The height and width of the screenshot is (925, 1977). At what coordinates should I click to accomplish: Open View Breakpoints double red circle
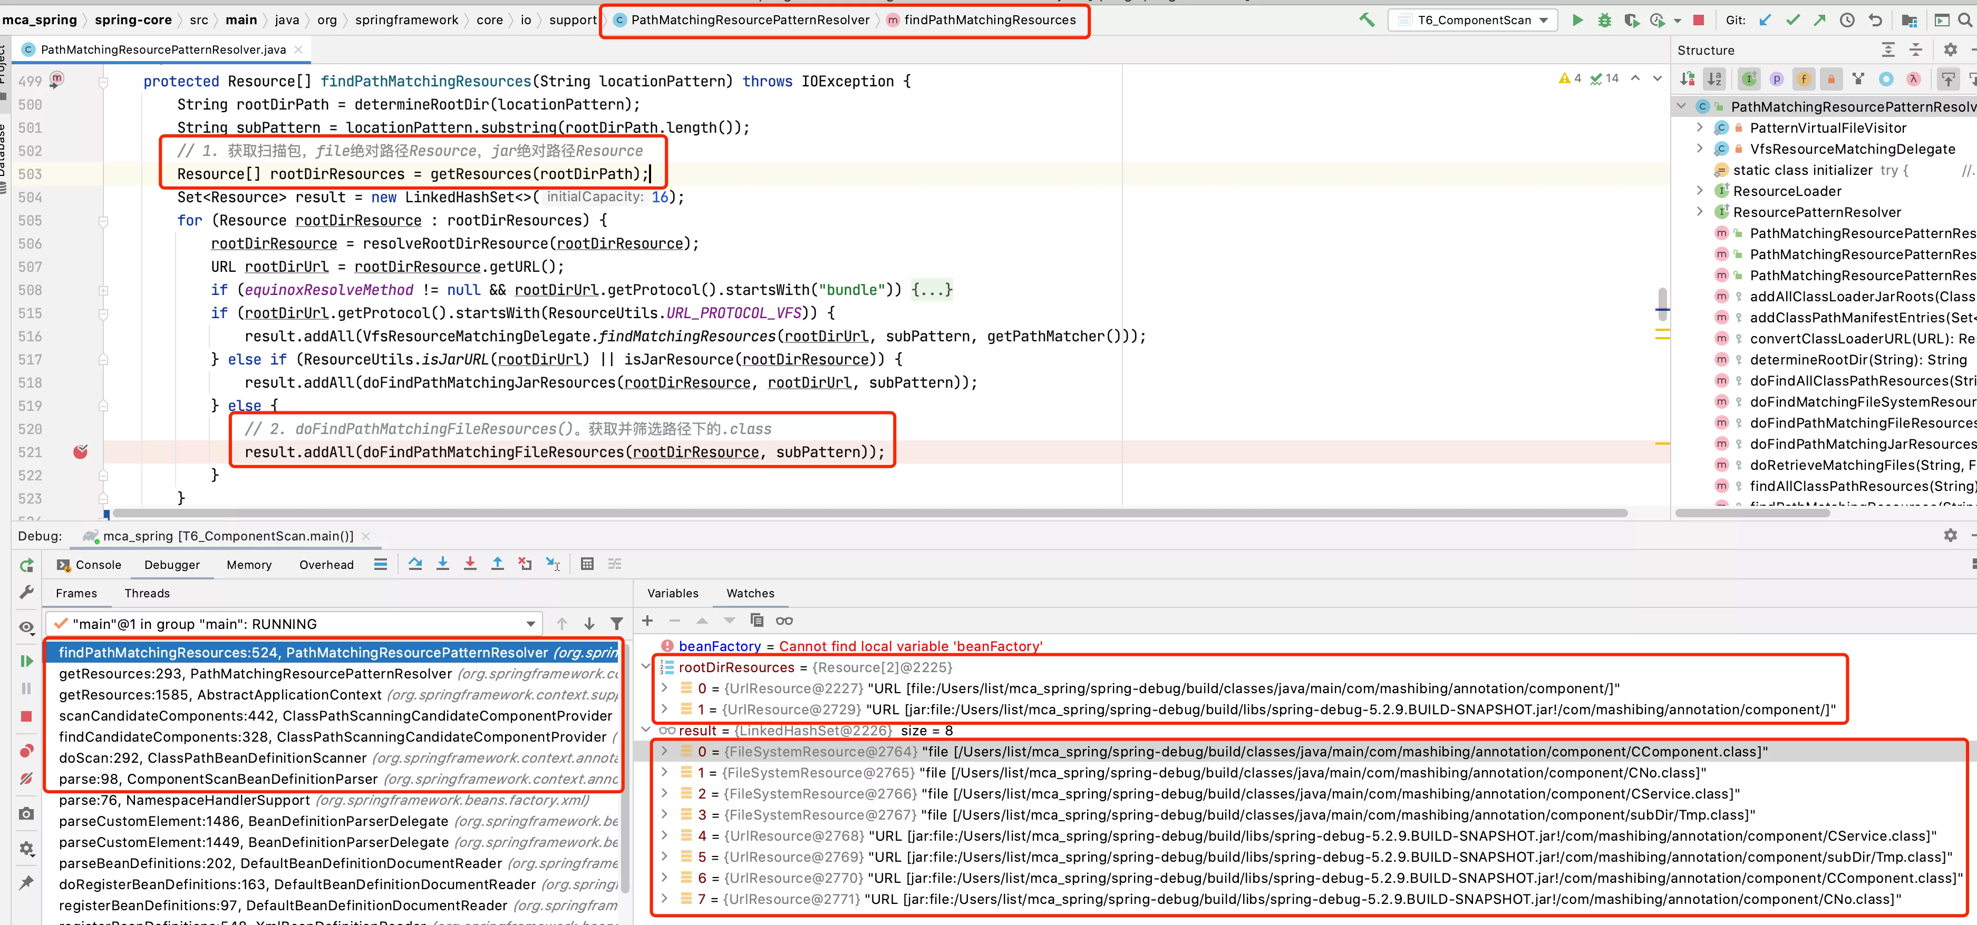pyautogui.click(x=26, y=751)
